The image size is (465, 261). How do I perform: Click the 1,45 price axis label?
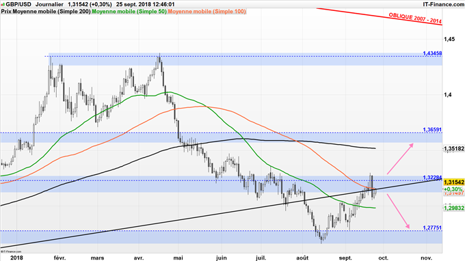click(449, 39)
